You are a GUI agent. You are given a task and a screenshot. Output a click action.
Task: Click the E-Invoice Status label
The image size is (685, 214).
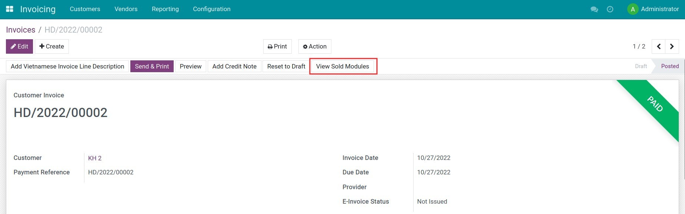(x=366, y=202)
